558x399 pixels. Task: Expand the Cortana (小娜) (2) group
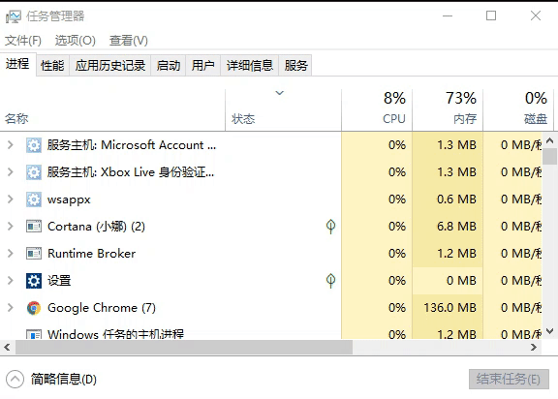point(11,227)
